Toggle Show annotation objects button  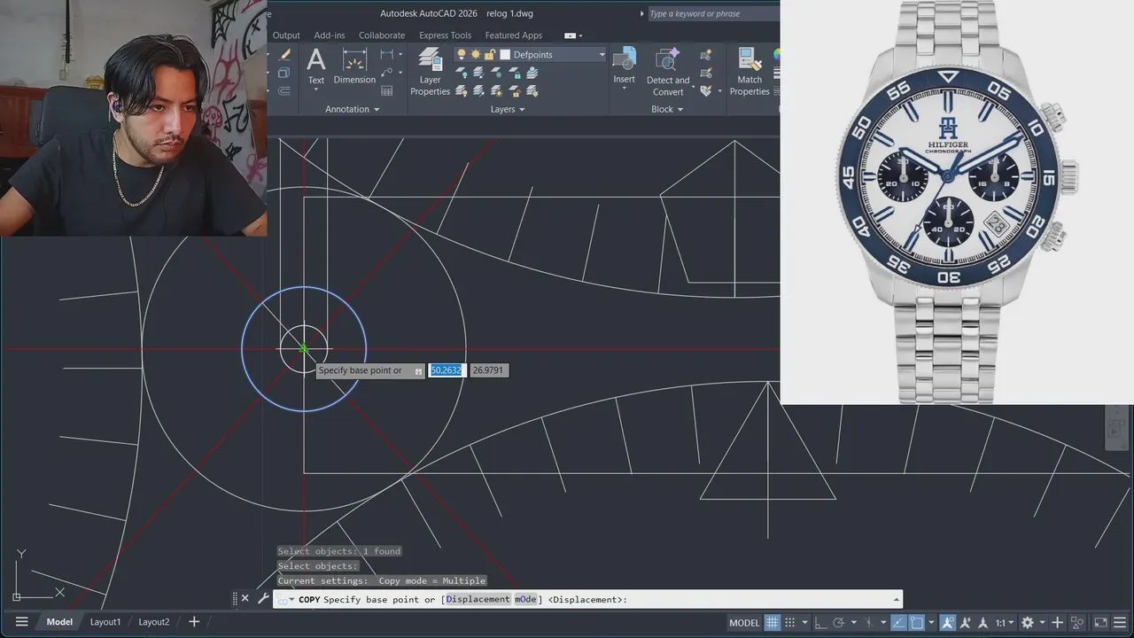947,622
